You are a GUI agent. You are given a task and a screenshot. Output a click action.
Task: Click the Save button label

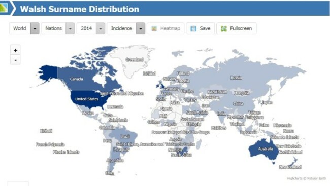coord(205,28)
